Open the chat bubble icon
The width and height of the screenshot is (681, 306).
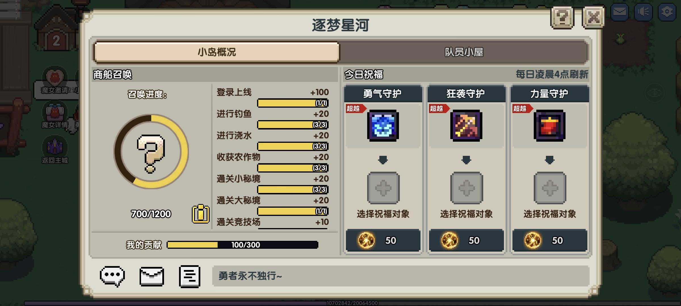click(112, 276)
